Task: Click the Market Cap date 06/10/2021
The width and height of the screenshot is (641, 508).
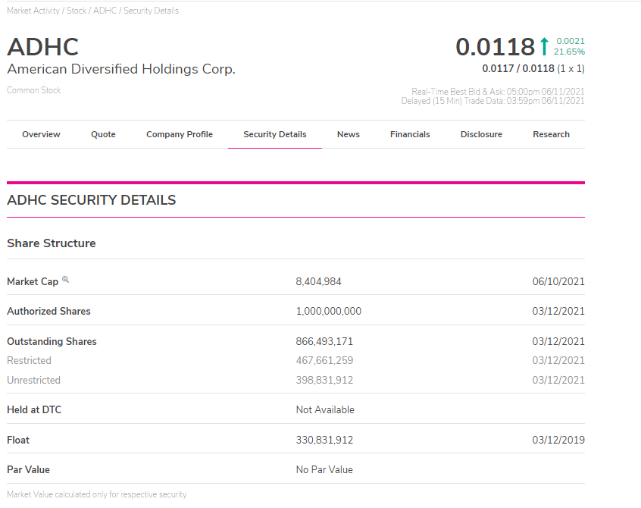Action: click(558, 281)
